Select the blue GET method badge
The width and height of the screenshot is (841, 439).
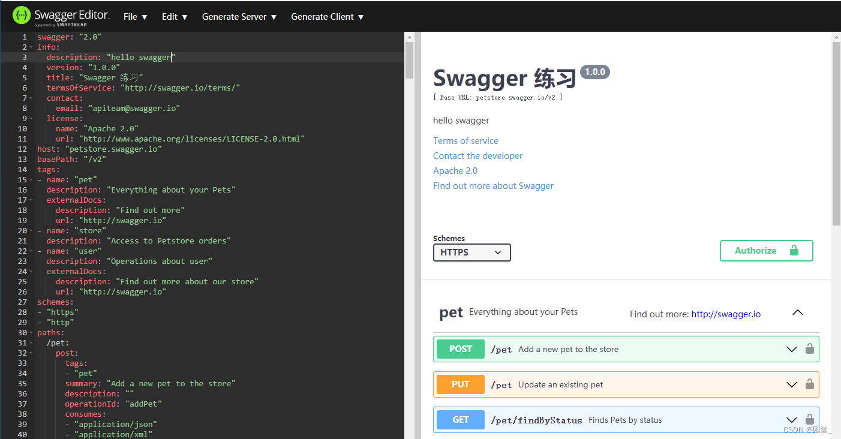pos(460,419)
